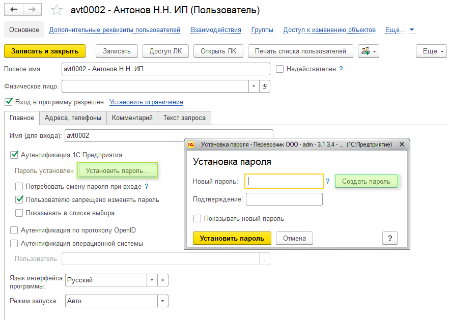Enable Показывать новый пароль checkbox

pyautogui.click(x=198, y=219)
